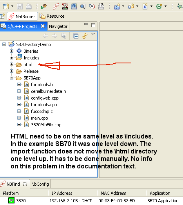Screen dimensions: 183x205
Task: Switch to the NbConfig tab
Action: coord(40,184)
